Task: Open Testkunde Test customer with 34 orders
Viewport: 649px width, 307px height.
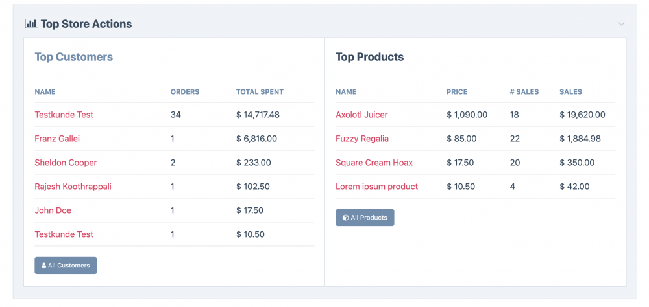Action: 64,115
